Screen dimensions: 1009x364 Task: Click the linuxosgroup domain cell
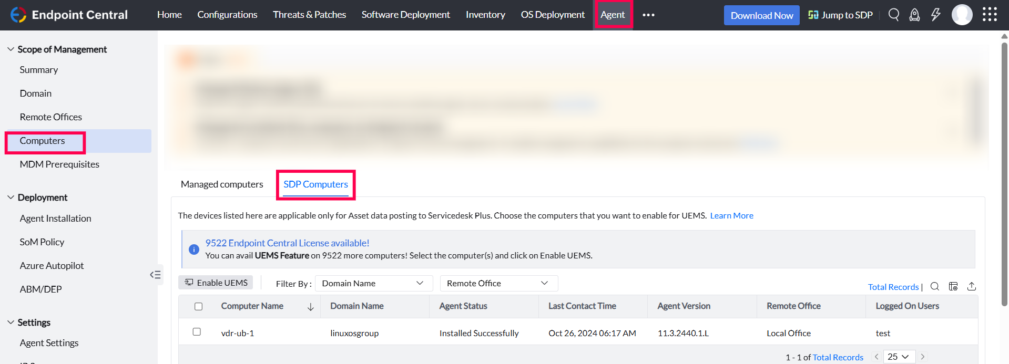354,333
